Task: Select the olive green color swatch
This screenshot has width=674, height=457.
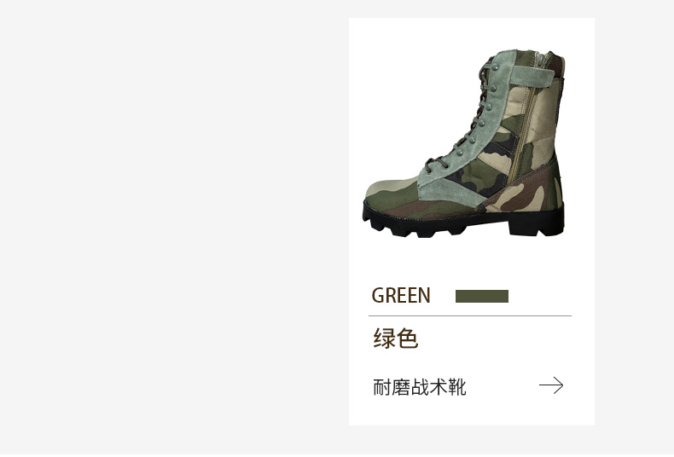Action: [482, 297]
